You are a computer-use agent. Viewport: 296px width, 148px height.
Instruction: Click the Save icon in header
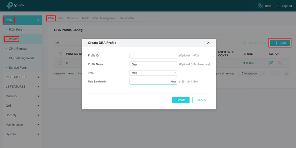tap(261, 6)
